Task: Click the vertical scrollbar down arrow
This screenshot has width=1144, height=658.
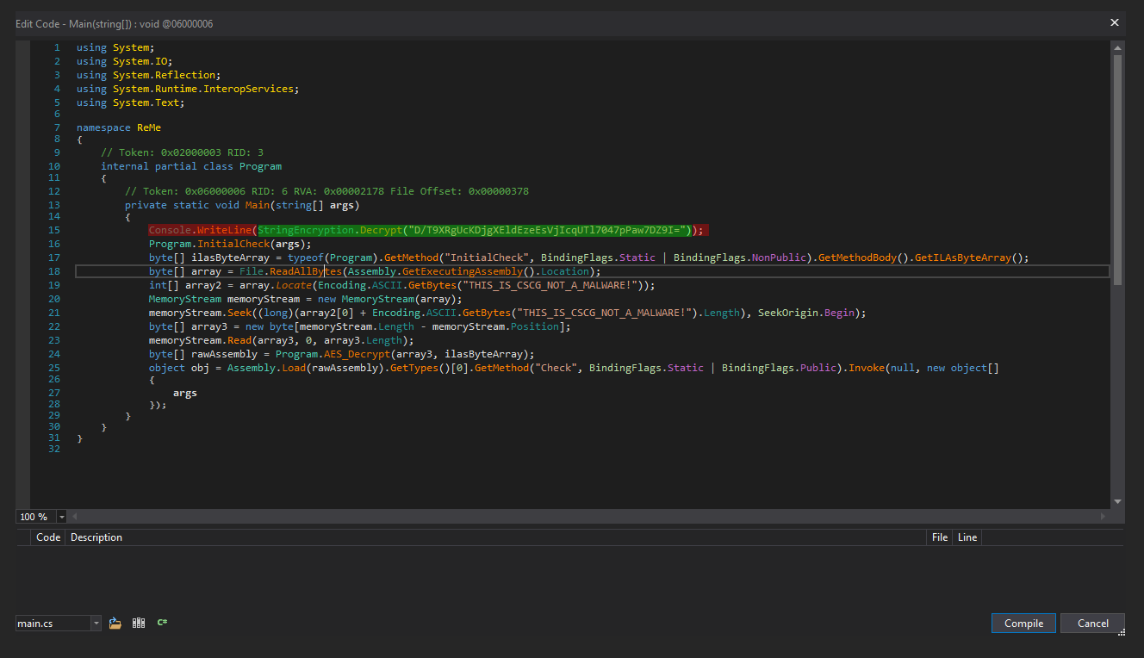Action: click(x=1117, y=501)
